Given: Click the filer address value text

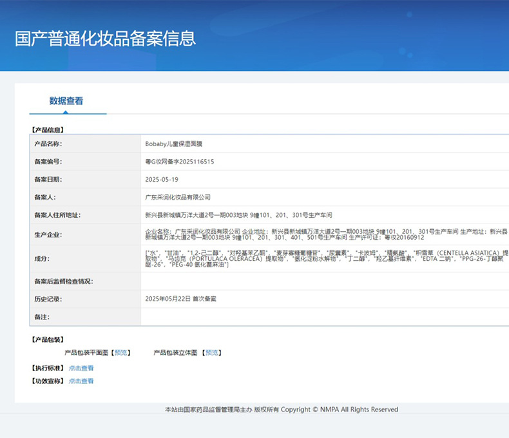Looking at the screenshot, I should click(x=238, y=215).
